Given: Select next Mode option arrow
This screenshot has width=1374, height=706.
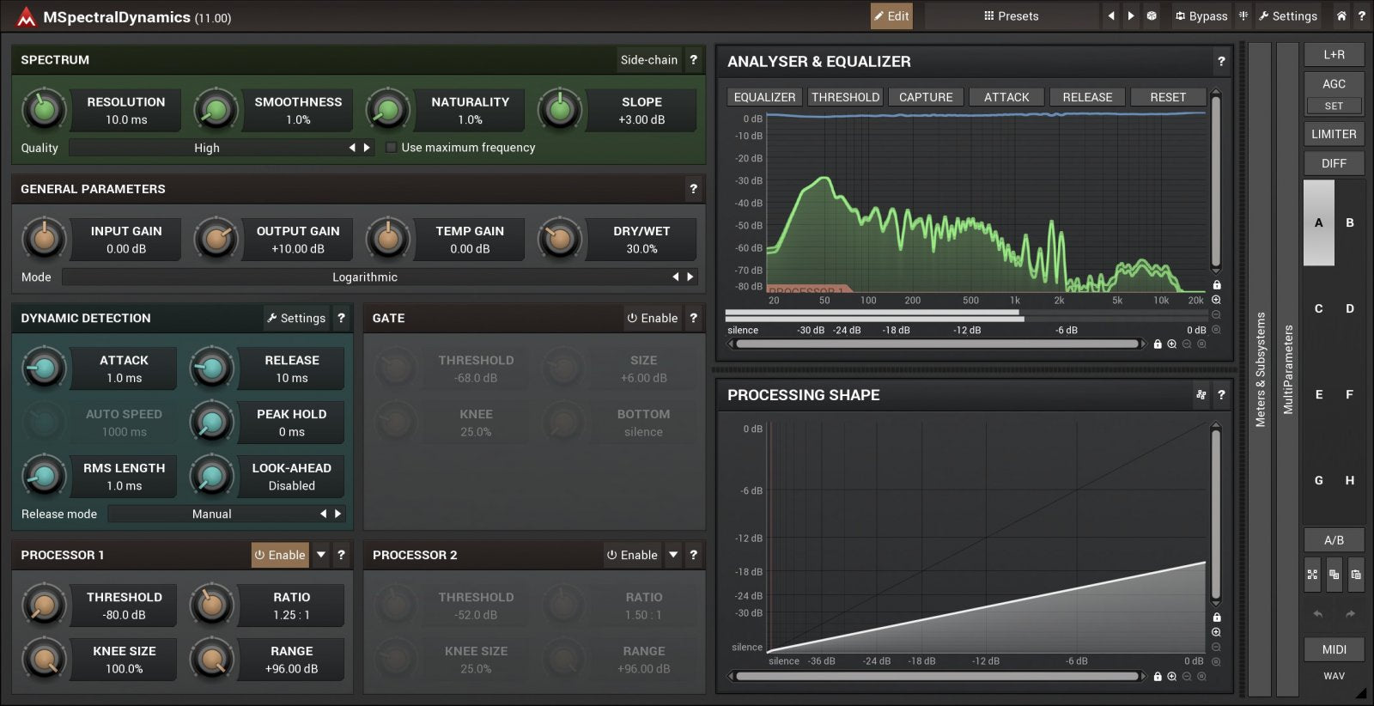Looking at the screenshot, I should click(690, 277).
